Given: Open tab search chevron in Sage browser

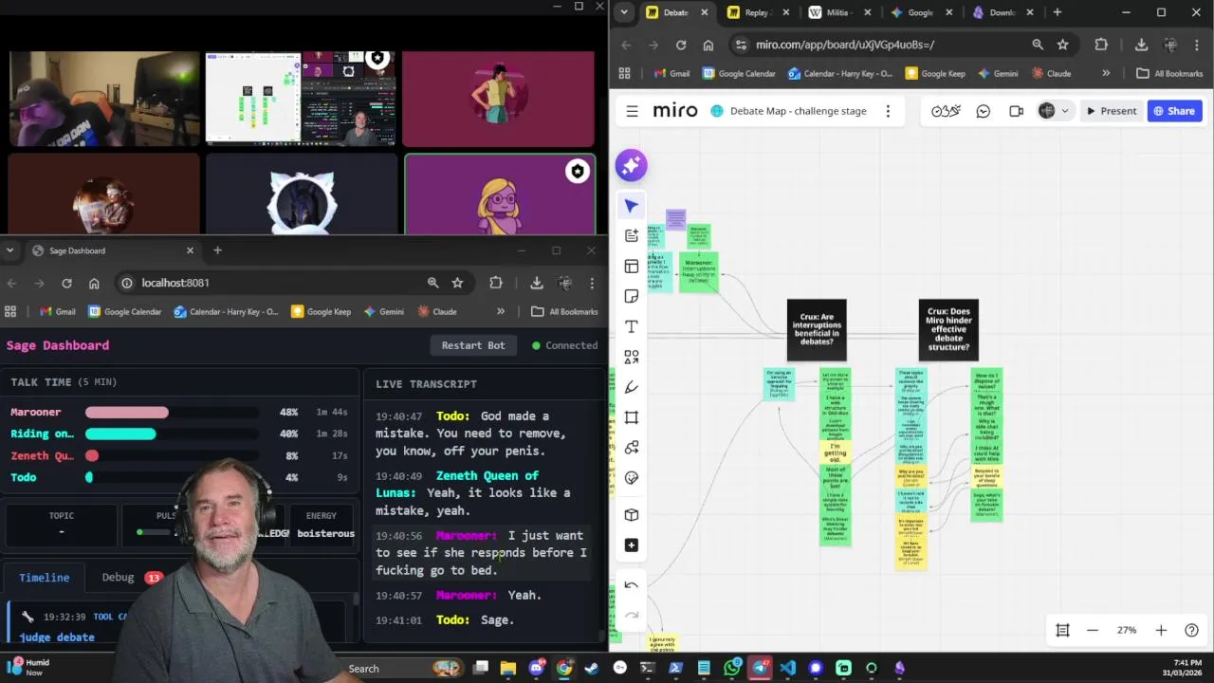Looking at the screenshot, I should (9, 250).
